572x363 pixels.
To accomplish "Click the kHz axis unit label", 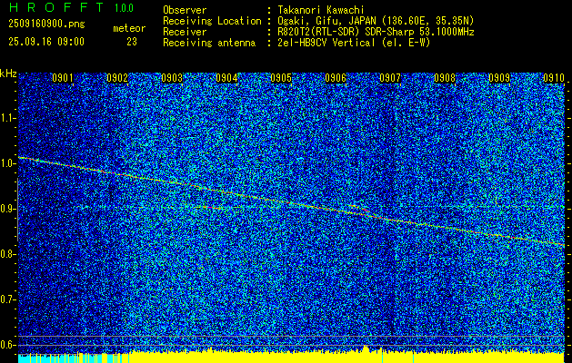I will pyautogui.click(x=8, y=74).
